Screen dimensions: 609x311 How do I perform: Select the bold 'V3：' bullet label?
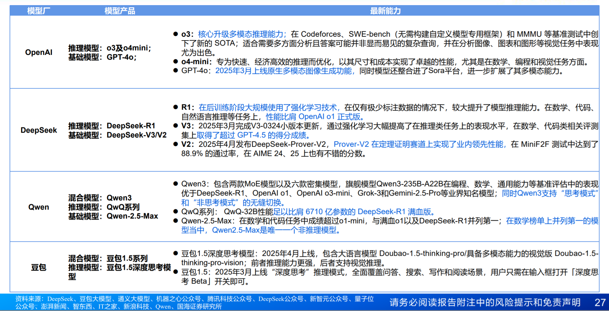pyautogui.click(x=188, y=126)
